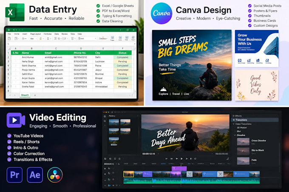Click the phone number 6543210987
This screenshot has height=192, width=289.
click(81, 70)
